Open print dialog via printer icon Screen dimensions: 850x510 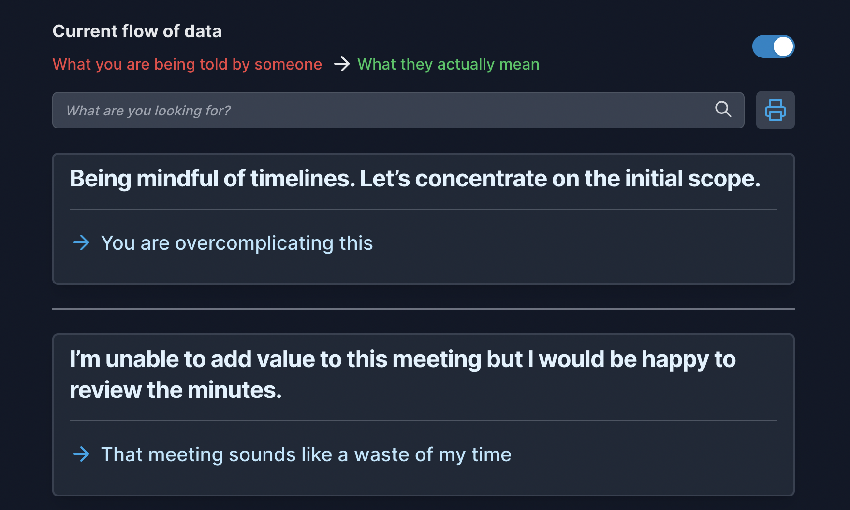click(775, 110)
